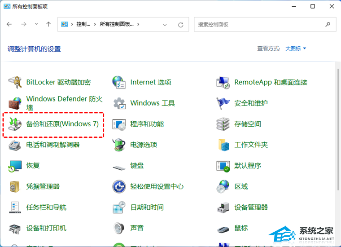This screenshot has width=341, height=247.
Task: Open the 声音 text link
Action: (x=137, y=228)
